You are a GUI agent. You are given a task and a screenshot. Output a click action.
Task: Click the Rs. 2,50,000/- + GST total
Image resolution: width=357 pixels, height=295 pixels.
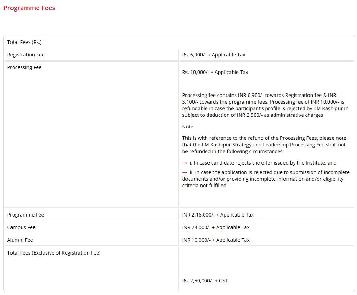pyautogui.click(x=205, y=281)
